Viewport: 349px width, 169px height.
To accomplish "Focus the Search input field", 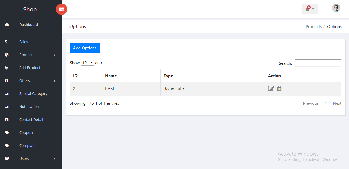I will 318,63.
